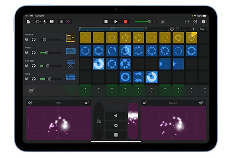The width and height of the screenshot is (237, 158).
Task: Touch the Repeater XY pad
Action: coord(173,123)
